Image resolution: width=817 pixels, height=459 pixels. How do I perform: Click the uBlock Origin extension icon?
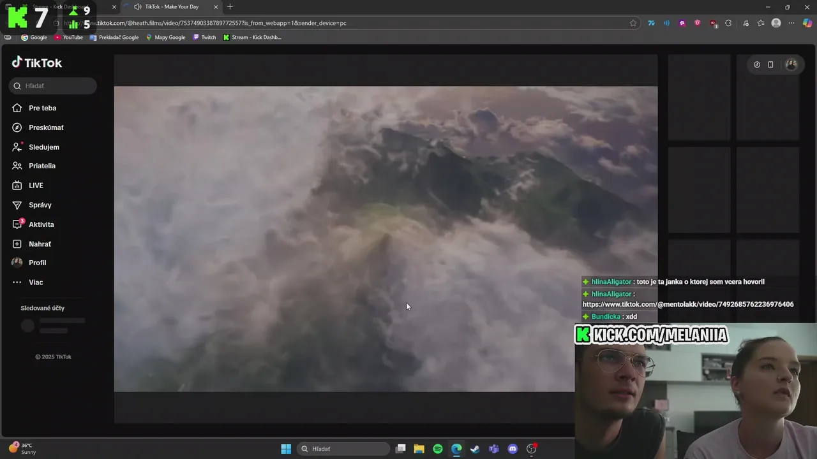[x=714, y=24]
